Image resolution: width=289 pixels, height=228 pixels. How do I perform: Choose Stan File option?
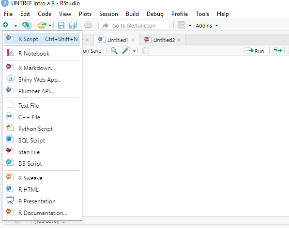coord(42,152)
